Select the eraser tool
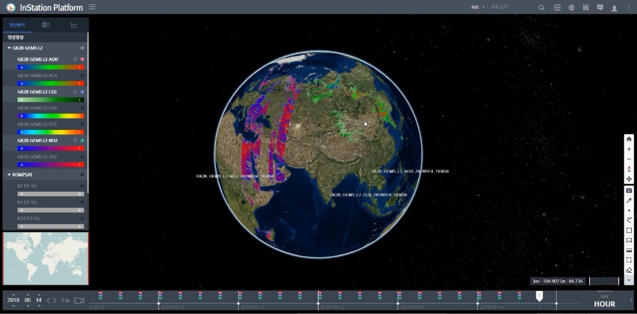The width and height of the screenshot is (637, 314). coord(629,270)
